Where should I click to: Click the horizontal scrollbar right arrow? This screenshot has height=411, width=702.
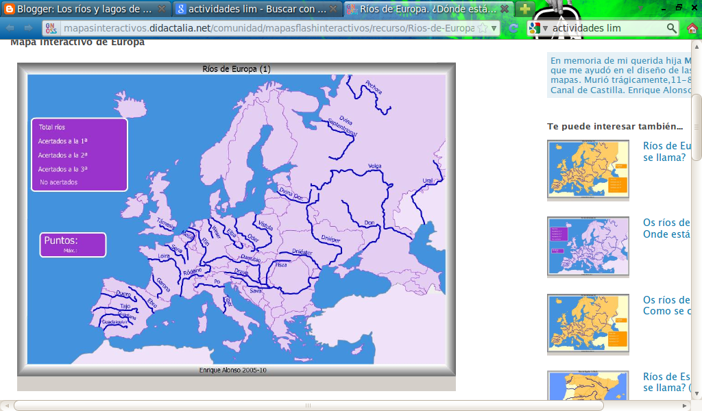[685, 406]
